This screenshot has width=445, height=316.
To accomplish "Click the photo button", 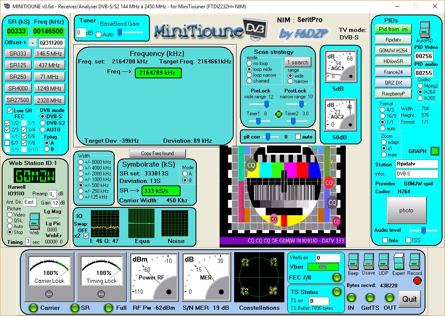I will pyautogui.click(x=406, y=210).
